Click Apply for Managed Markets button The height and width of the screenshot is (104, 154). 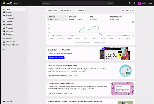pyautogui.click(x=58, y=75)
